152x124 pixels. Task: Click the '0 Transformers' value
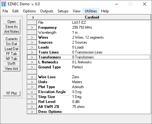point(83,57)
